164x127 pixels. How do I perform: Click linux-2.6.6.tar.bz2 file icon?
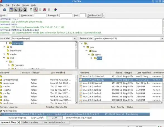pyautogui.click(x=81, y=97)
